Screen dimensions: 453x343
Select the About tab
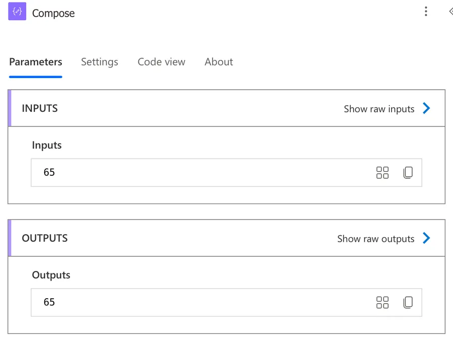point(219,62)
